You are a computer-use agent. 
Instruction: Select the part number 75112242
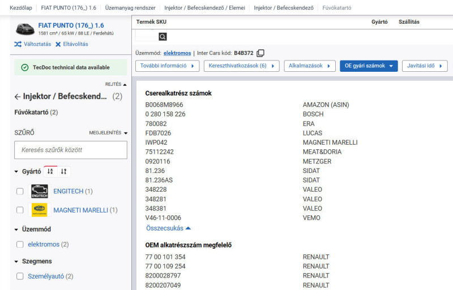159,152
